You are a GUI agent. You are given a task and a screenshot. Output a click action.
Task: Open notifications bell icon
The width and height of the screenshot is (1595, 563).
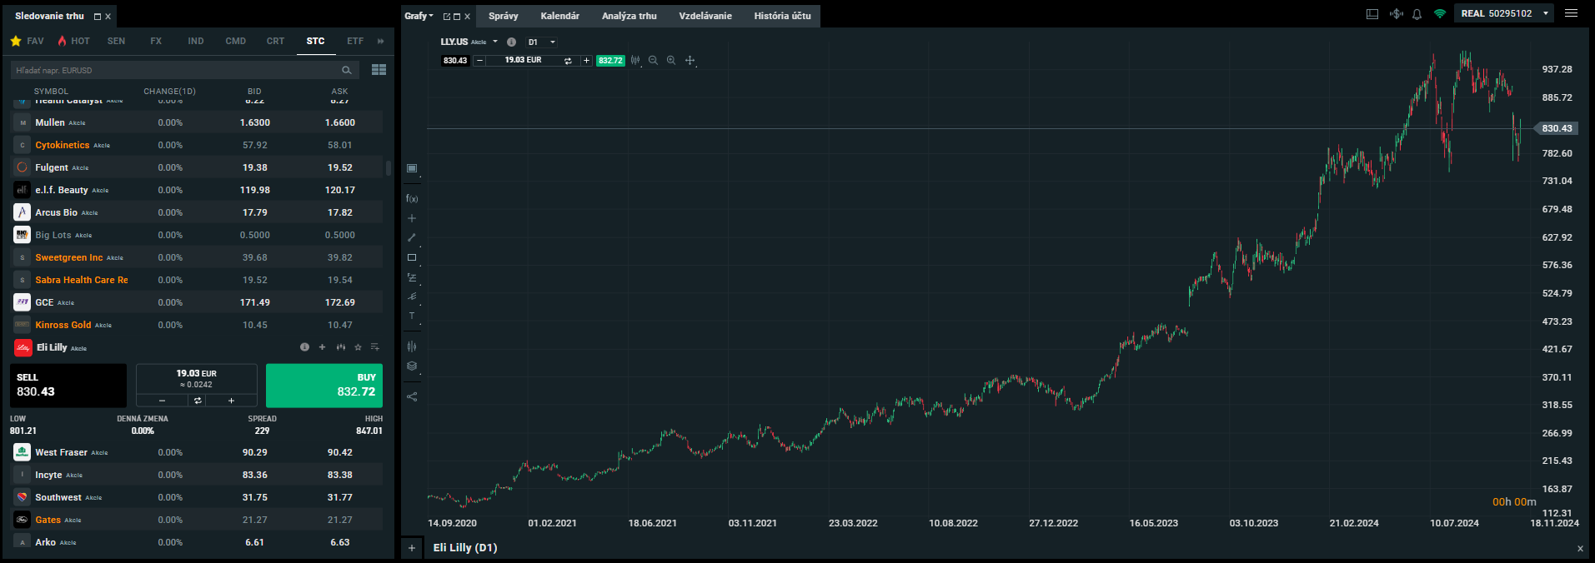(1417, 14)
